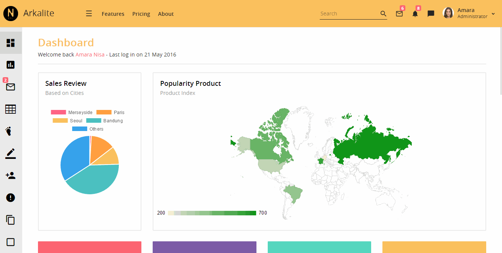Click Amara's profile avatar
The image size is (502, 253).
448,13
